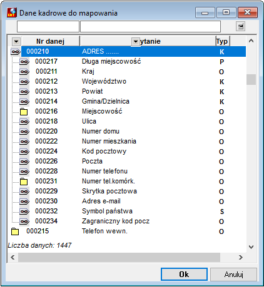The width and height of the screenshot is (264, 287).
Task: Click the link icon beside 000210 ADRES
Action: click(16, 52)
